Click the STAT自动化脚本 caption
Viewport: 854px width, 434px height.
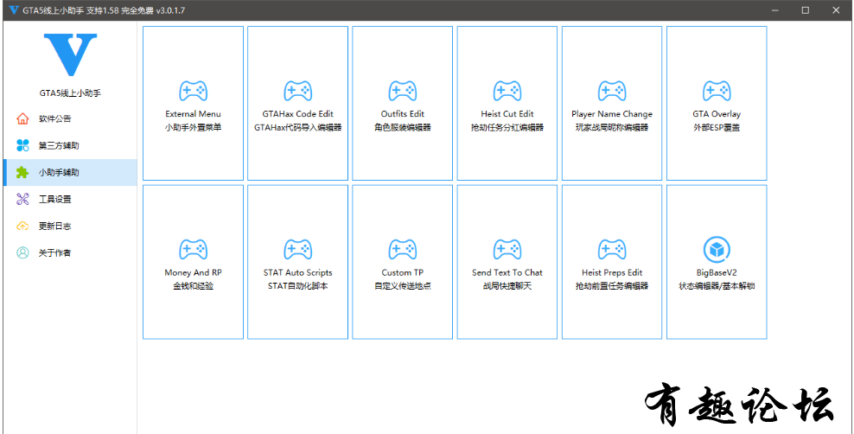tap(298, 286)
